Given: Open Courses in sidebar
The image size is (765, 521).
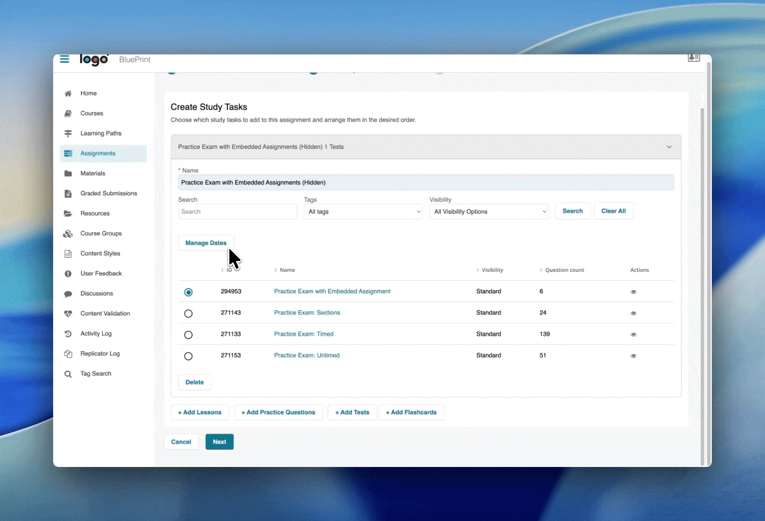Looking at the screenshot, I should 92,113.
